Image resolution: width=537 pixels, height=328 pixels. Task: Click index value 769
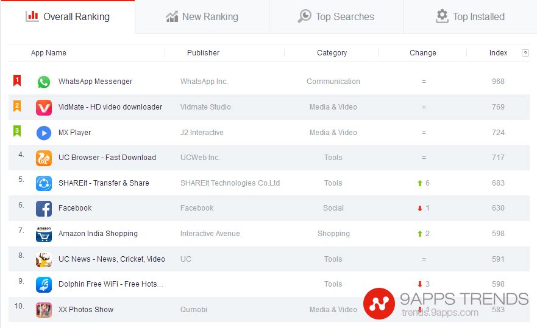pyautogui.click(x=499, y=107)
